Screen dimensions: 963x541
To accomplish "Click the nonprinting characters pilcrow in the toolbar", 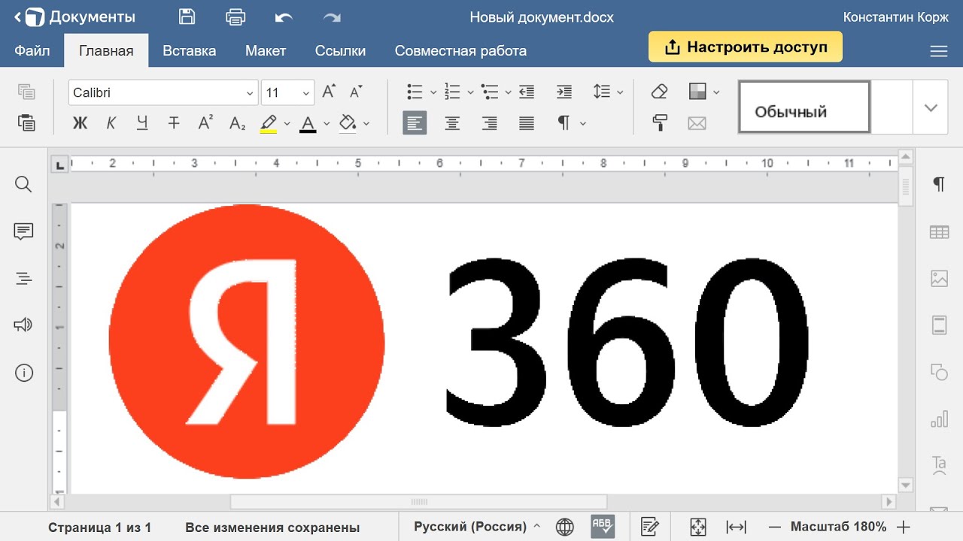I will 564,123.
